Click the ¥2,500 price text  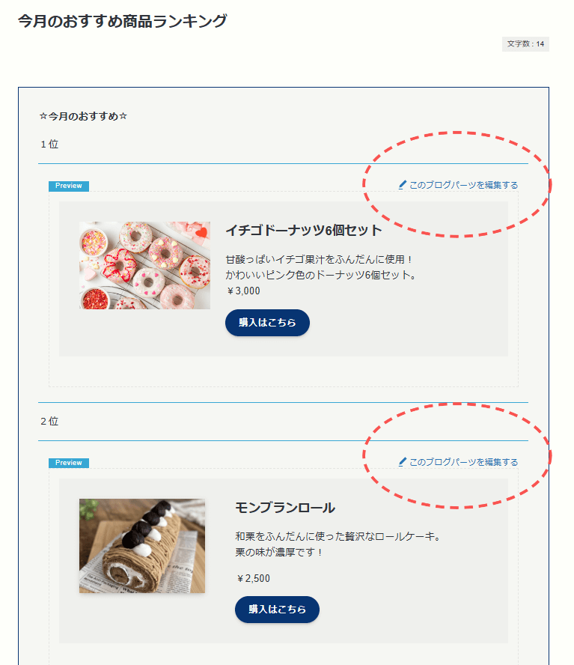point(253,578)
